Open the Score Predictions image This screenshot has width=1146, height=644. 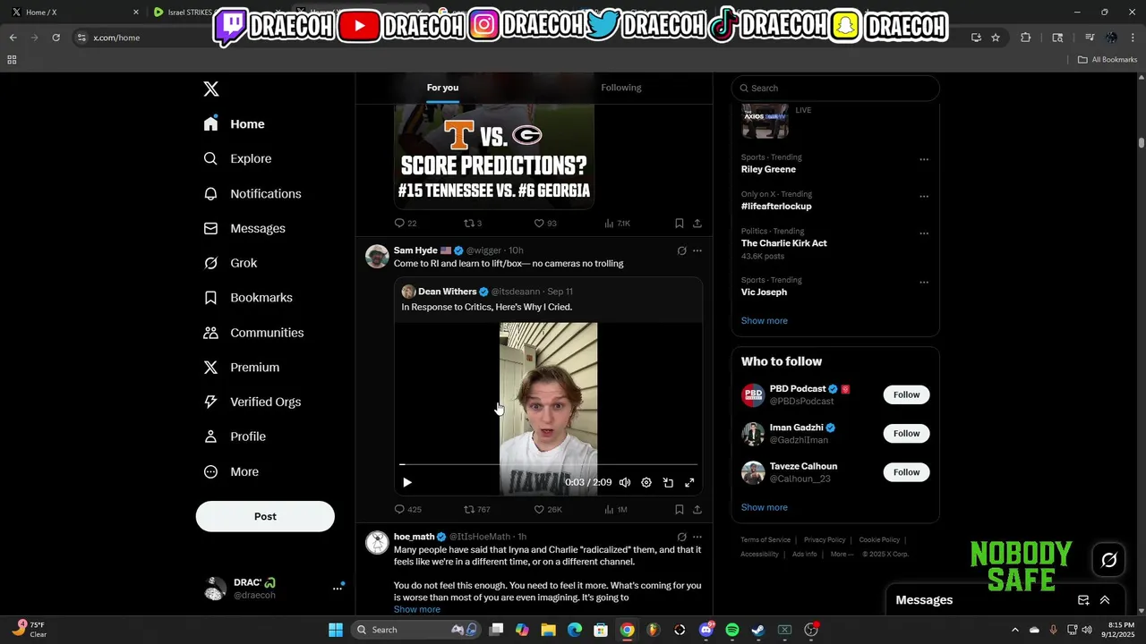pos(494,156)
